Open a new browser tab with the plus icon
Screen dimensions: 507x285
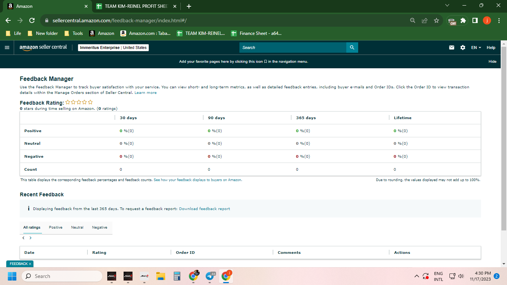(x=189, y=6)
